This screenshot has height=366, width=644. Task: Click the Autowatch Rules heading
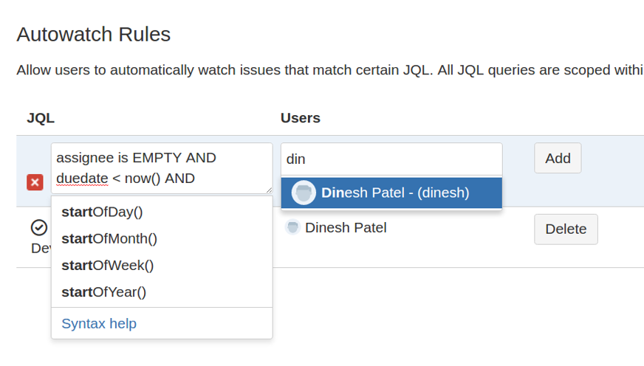tap(93, 34)
